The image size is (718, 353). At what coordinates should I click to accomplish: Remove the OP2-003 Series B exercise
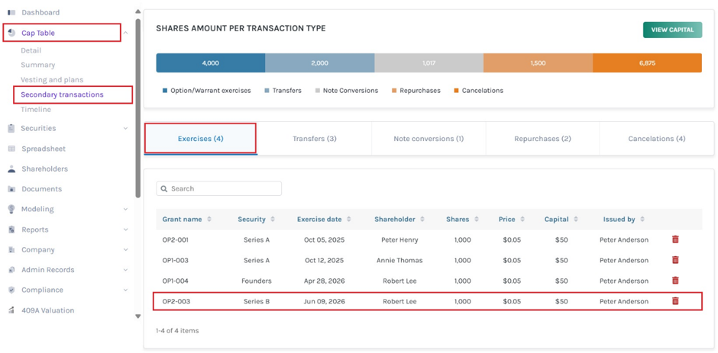coord(675,301)
